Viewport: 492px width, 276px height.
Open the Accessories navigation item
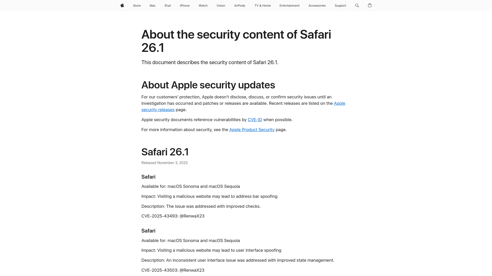coord(317,5)
